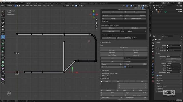
Task: Select the Move tool
Action: (x=3, y=19)
